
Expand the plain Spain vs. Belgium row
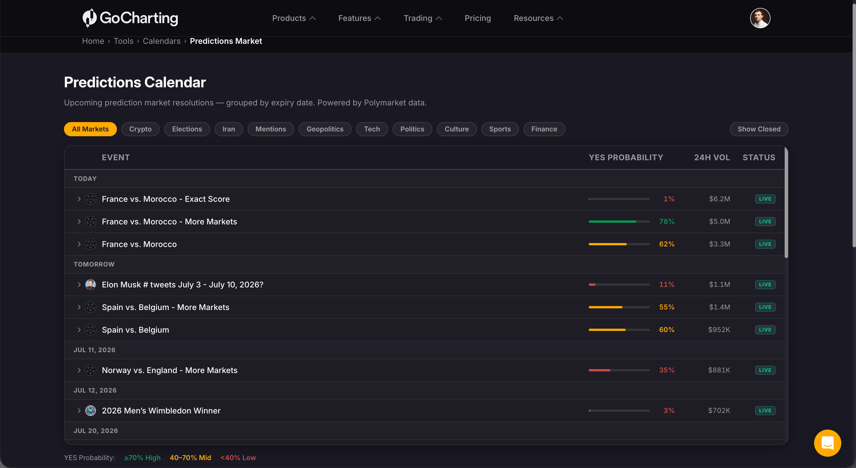coord(79,330)
